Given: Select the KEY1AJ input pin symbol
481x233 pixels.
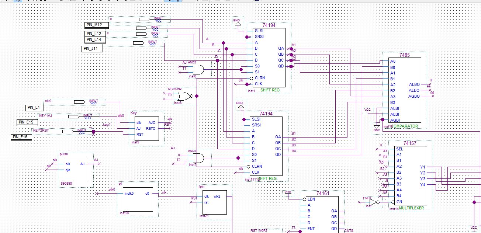Looking at the screenshot, I should pyautogui.click(x=74, y=117).
